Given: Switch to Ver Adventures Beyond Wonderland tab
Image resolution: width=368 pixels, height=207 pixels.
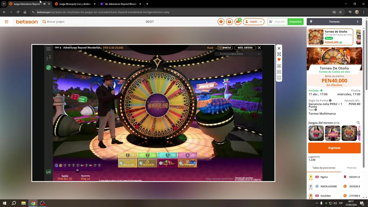Looking at the screenshot, I should coord(121,4).
